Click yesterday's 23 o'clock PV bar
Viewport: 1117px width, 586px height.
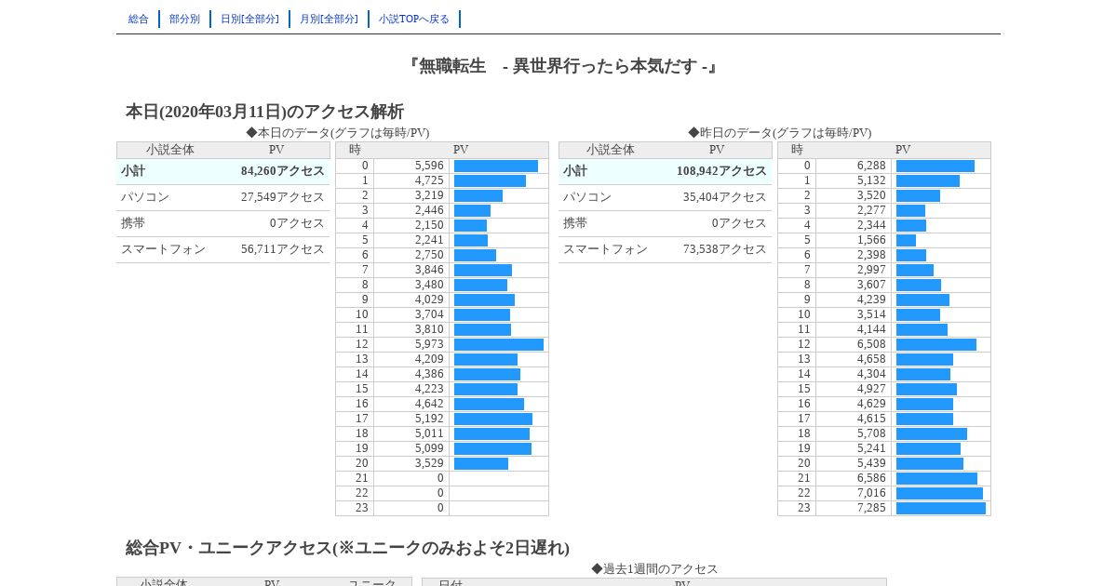coord(941,508)
